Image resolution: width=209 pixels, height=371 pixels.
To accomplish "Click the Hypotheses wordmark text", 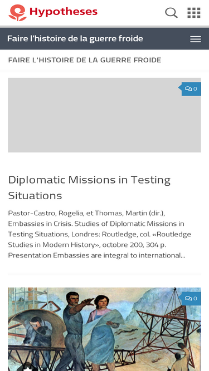I will coord(64,12).
